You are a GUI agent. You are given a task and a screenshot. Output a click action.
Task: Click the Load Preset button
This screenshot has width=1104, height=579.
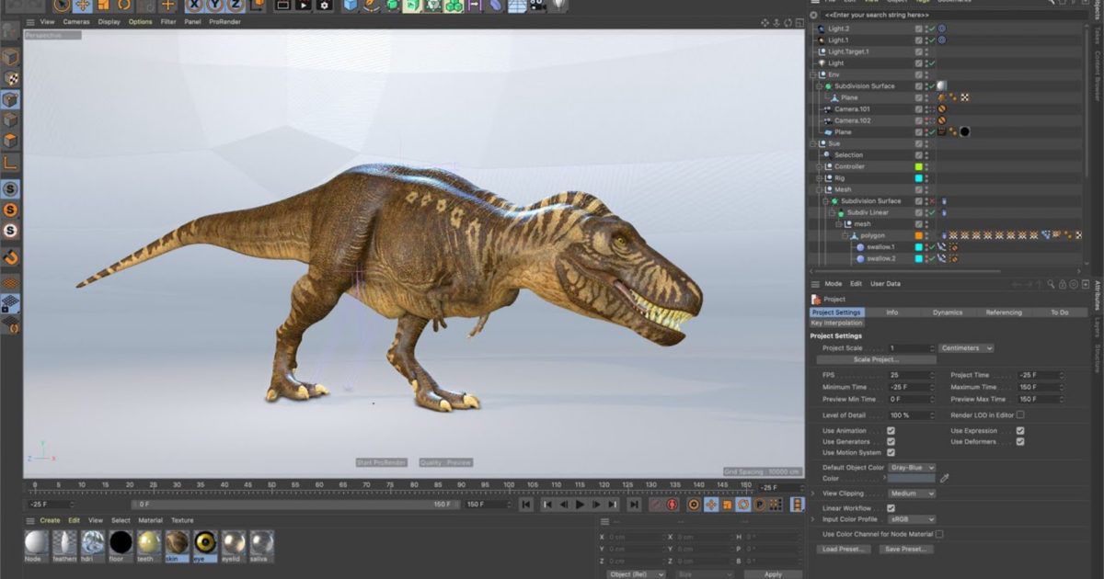tap(844, 547)
